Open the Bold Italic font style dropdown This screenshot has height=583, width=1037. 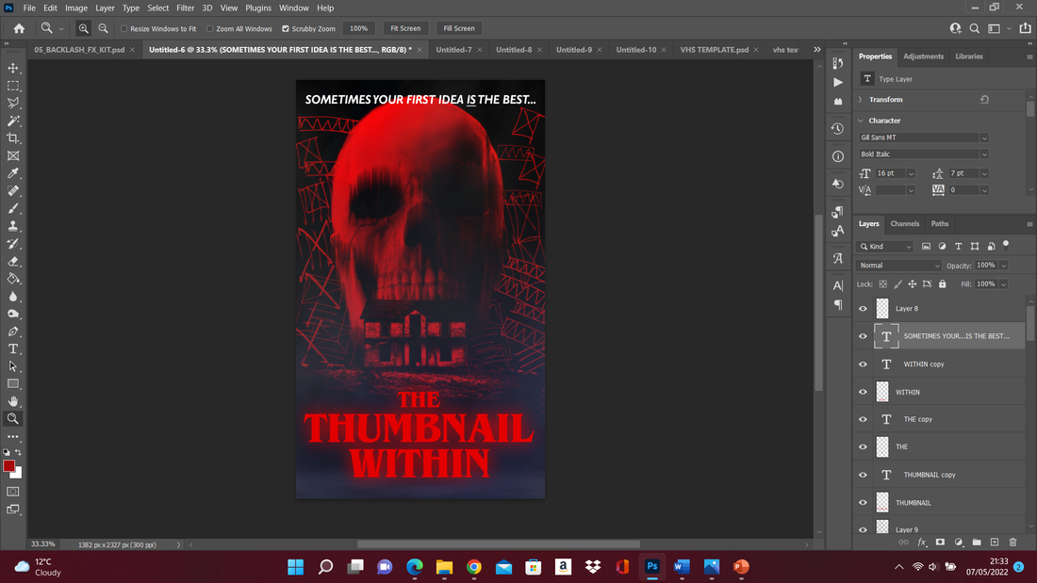[x=984, y=154]
